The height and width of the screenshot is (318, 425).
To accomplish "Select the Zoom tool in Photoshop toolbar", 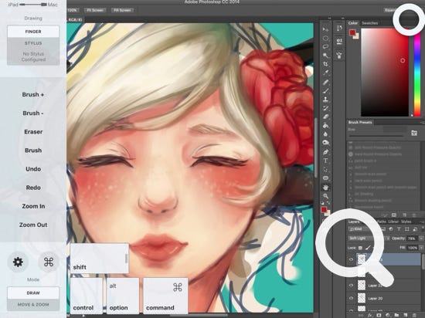I will click(325, 196).
